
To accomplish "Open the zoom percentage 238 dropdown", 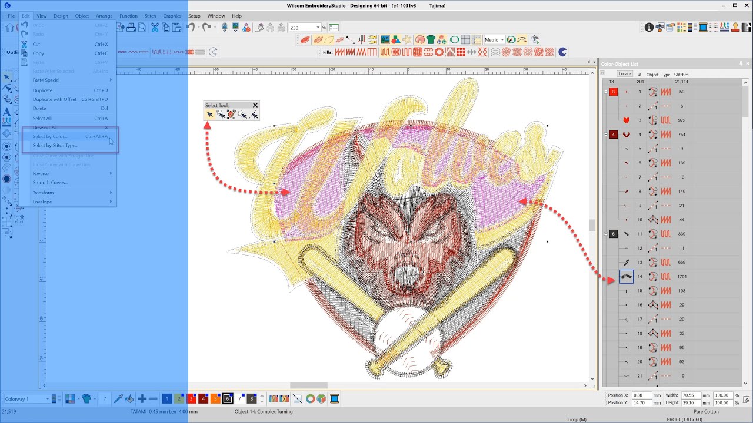I will click(318, 28).
